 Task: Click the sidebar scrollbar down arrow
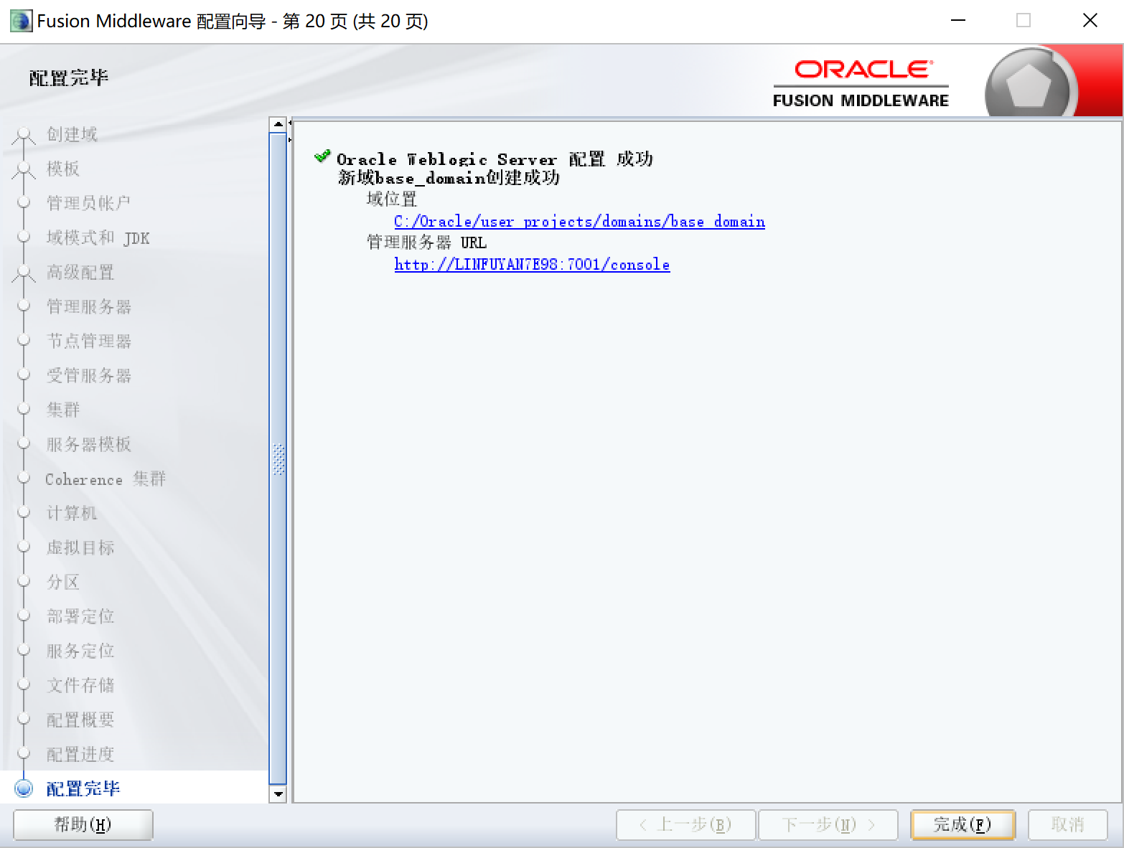[x=278, y=795]
